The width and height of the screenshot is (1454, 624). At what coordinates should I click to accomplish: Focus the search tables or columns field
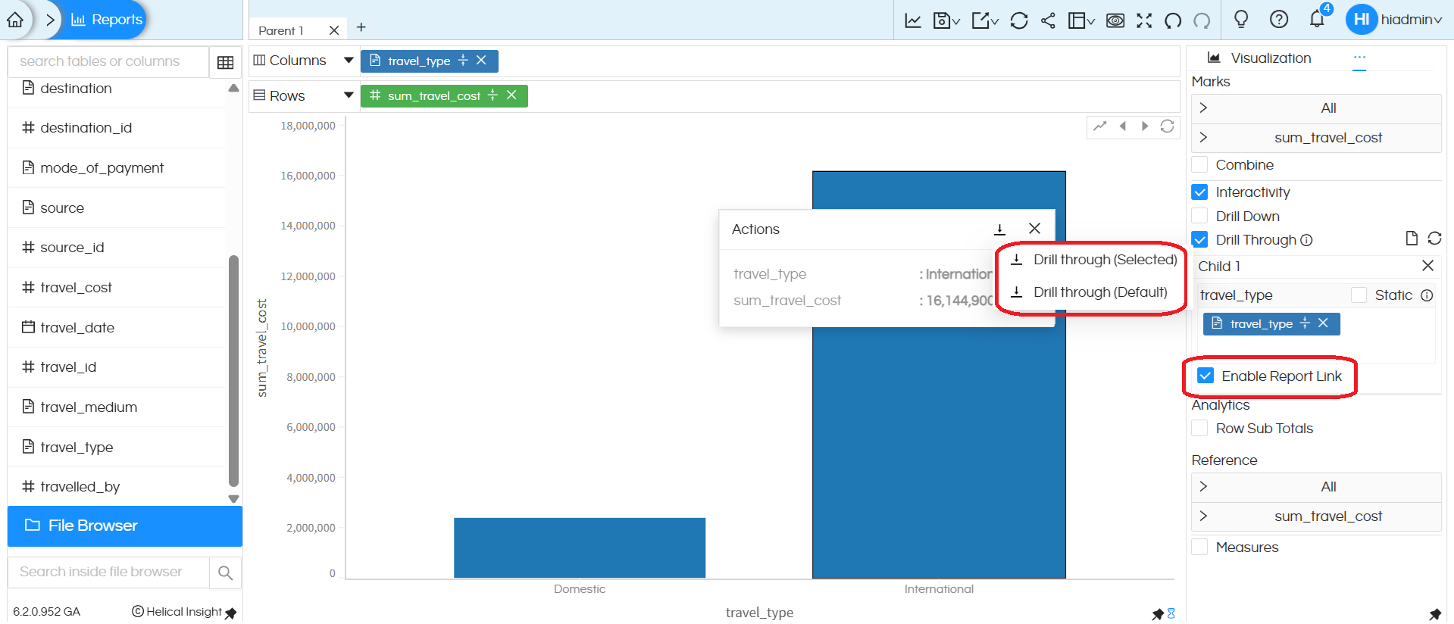coord(108,61)
